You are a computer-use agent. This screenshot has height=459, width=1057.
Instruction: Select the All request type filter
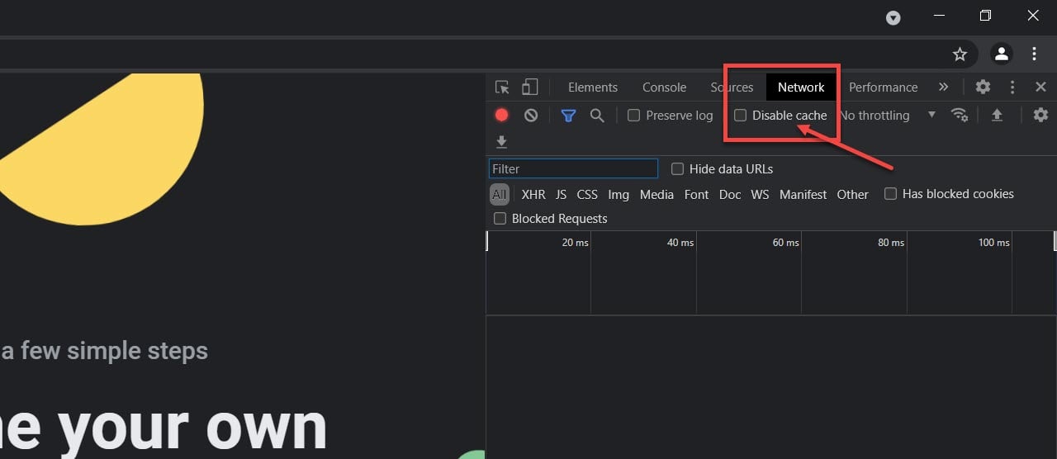click(499, 195)
